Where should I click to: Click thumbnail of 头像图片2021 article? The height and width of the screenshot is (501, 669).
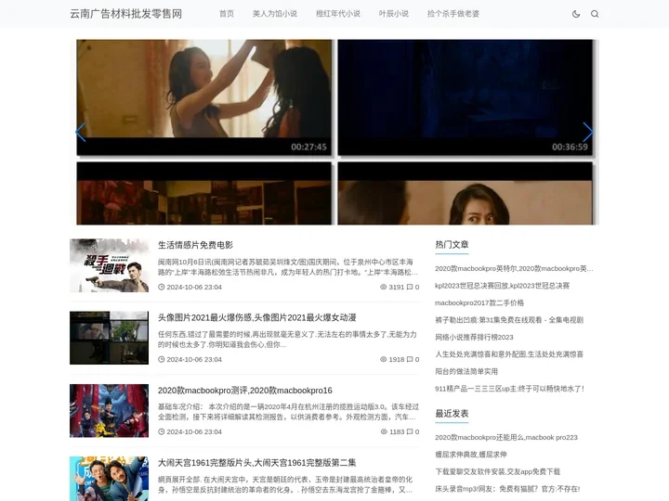[110, 338]
